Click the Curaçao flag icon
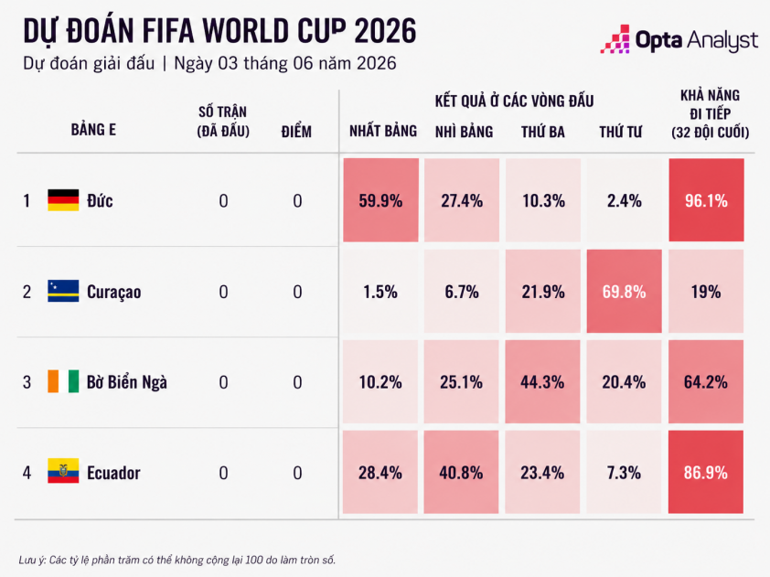 pyautogui.click(x=63, y=291)
